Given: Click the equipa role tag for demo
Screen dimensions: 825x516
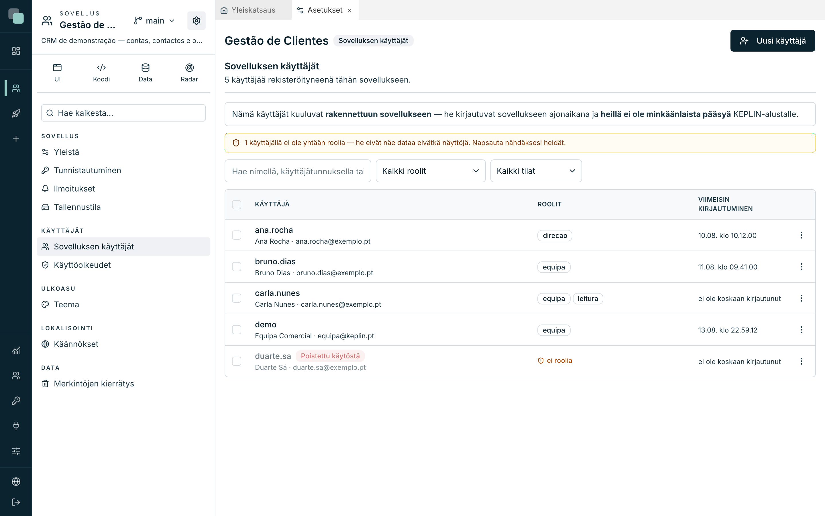Looking at the screenshot, I should point(554,330).
